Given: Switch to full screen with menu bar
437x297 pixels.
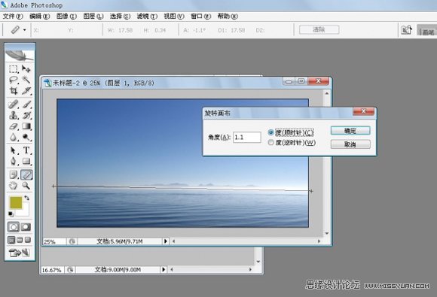Looking at the screenshot, I should (20, 240).
